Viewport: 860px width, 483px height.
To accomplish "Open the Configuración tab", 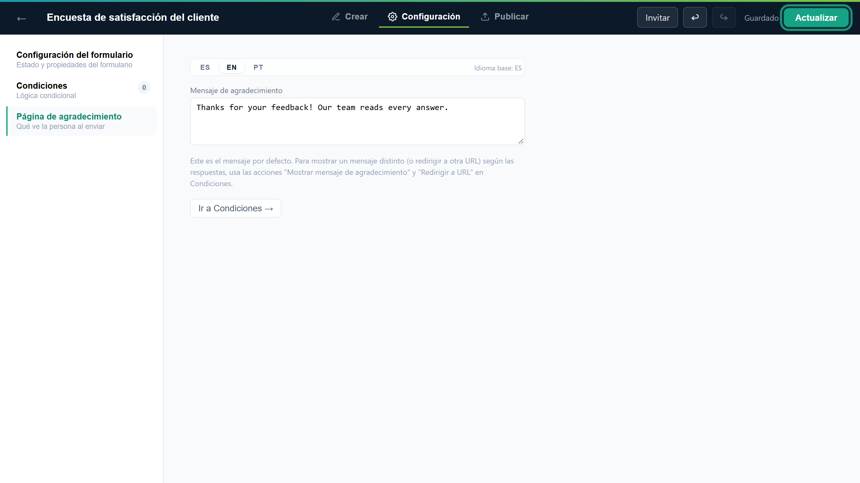I will pos(424,17).
